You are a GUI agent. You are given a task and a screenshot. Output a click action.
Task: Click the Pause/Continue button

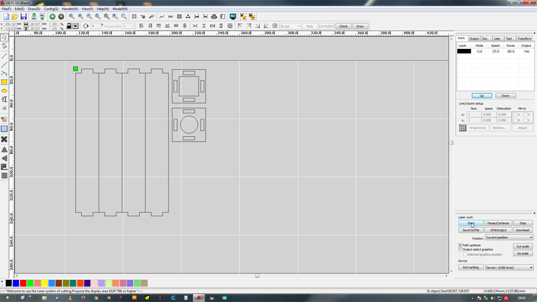pos(498,223)
